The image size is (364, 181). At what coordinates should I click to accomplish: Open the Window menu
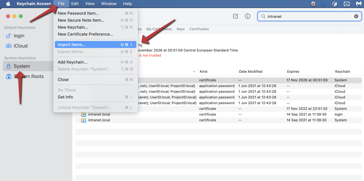(x=109, y=4)
